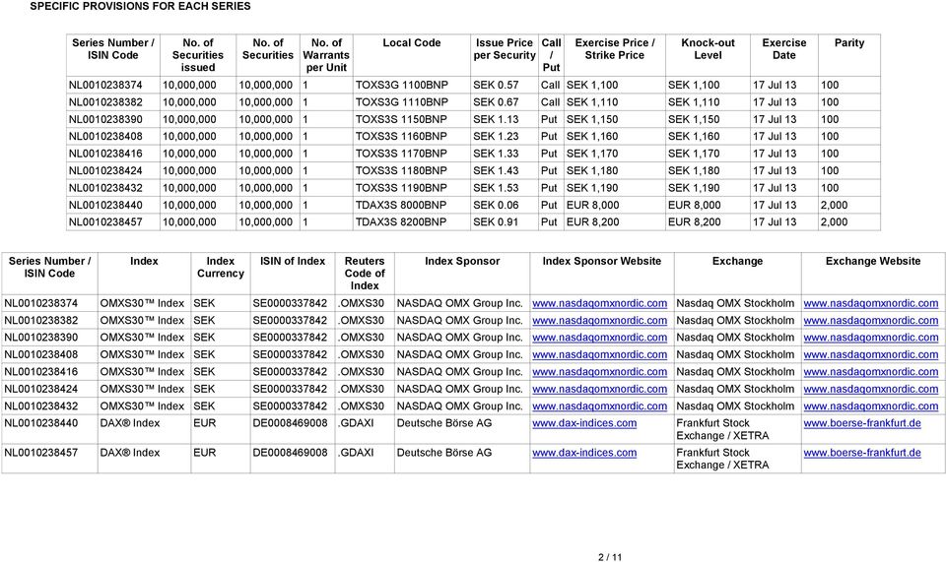Screen dimensions: 946x562
Task: Click Parity value 2,000 in TDAX3S 8200BNP row
Action: [834, 221]
